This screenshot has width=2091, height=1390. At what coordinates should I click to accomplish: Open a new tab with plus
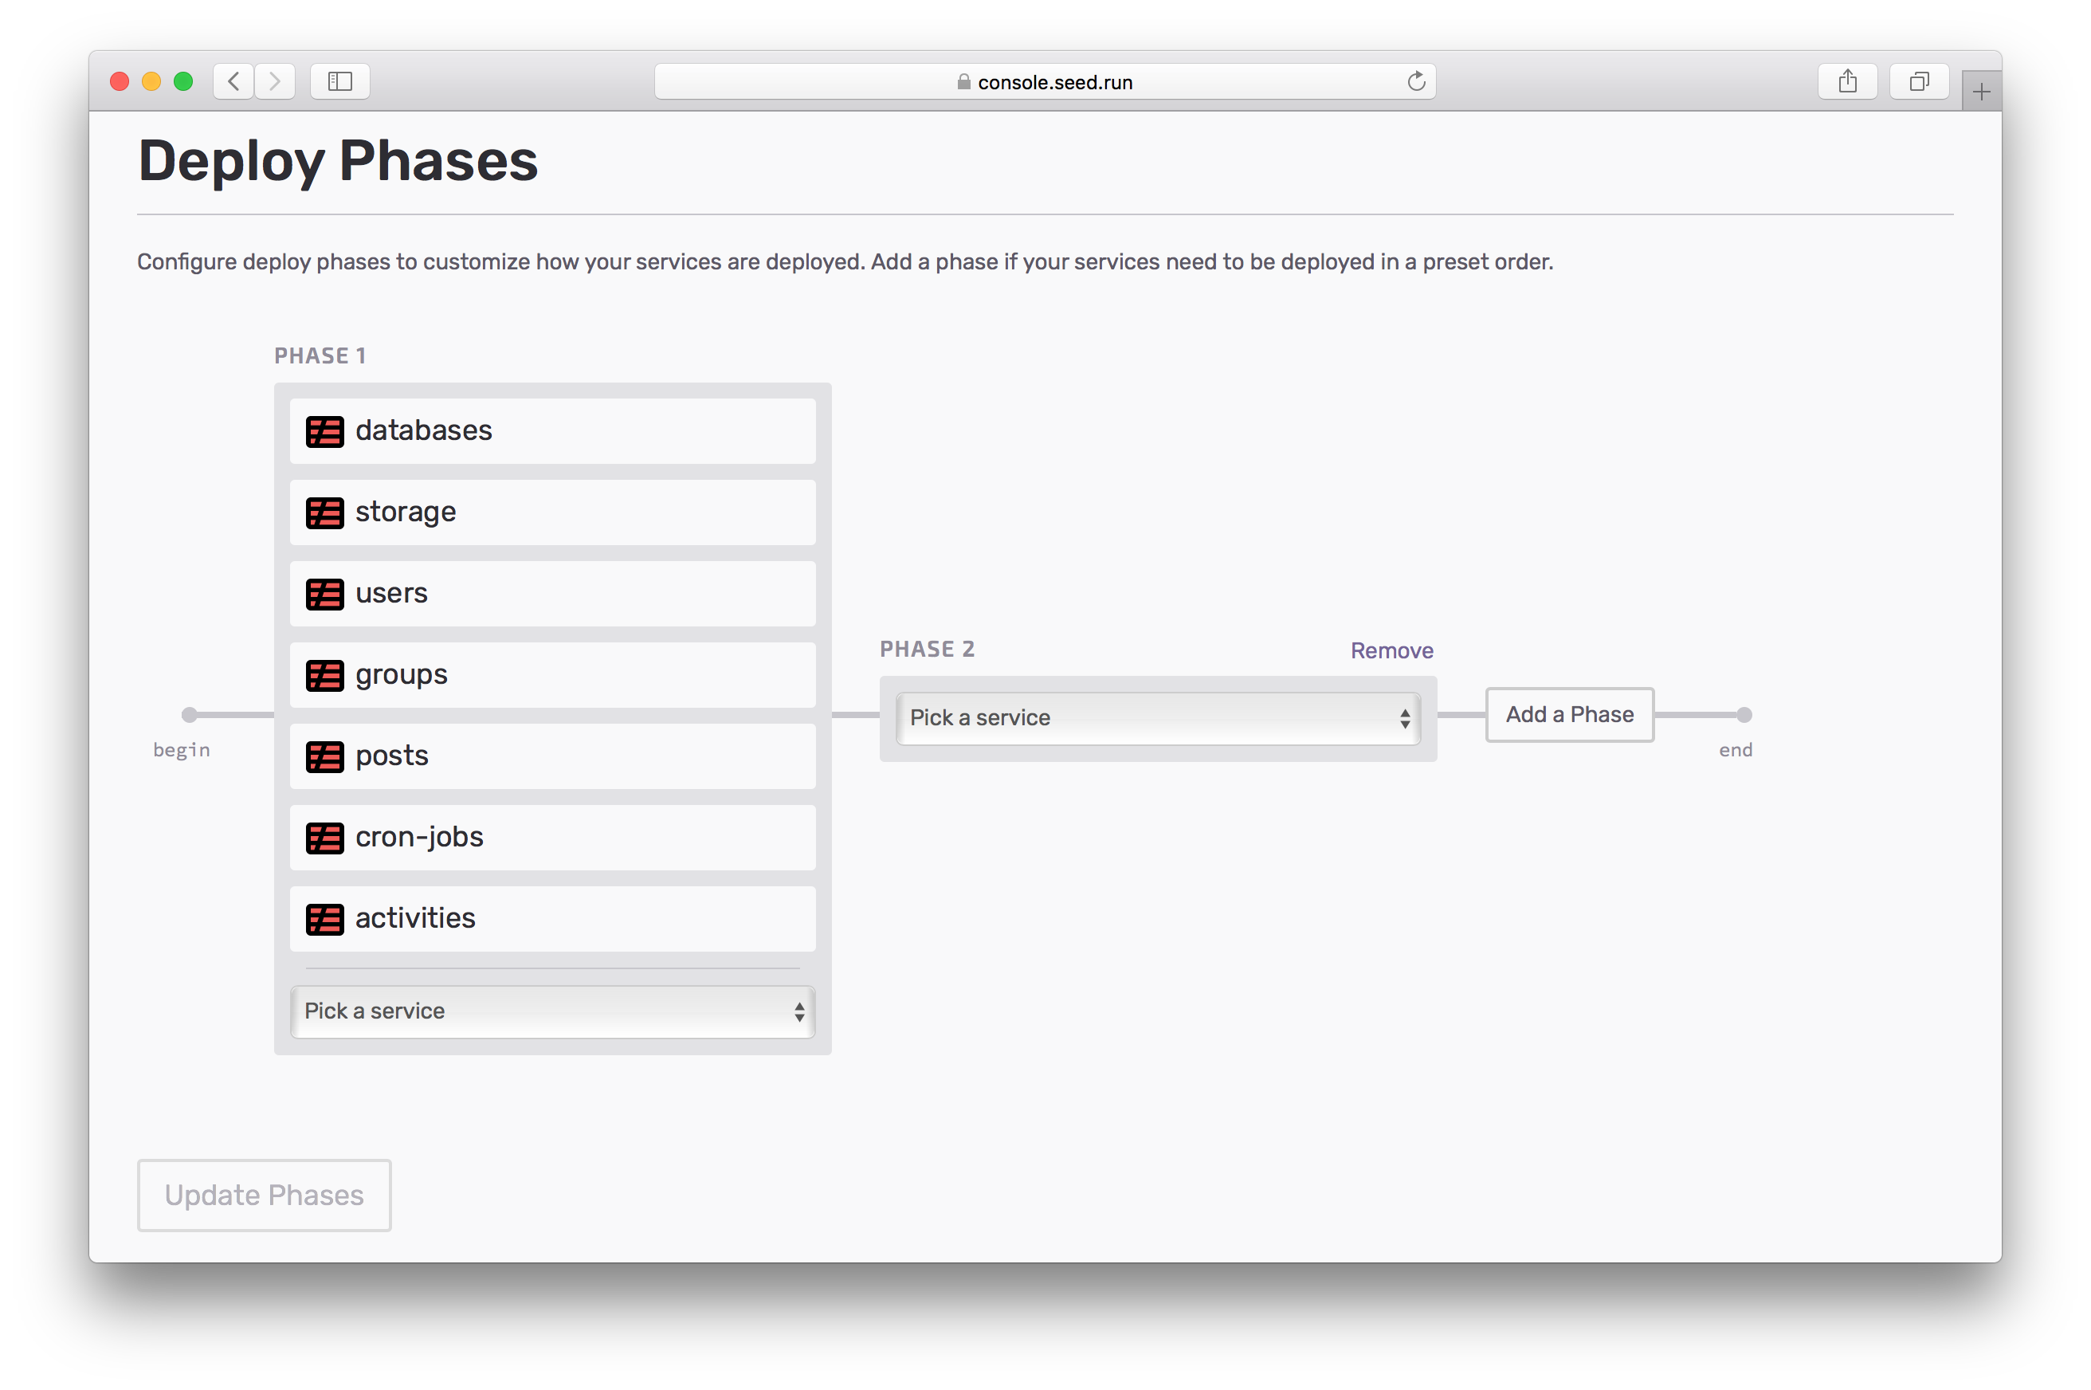coord(1981,92)
